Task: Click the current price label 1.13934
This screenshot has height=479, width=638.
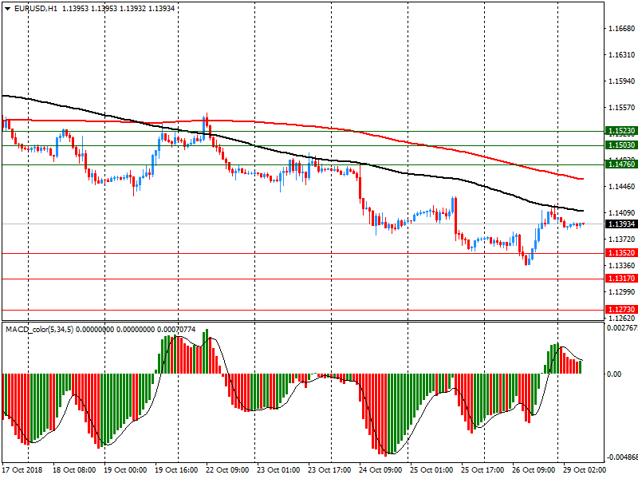Action: point(621,224)
